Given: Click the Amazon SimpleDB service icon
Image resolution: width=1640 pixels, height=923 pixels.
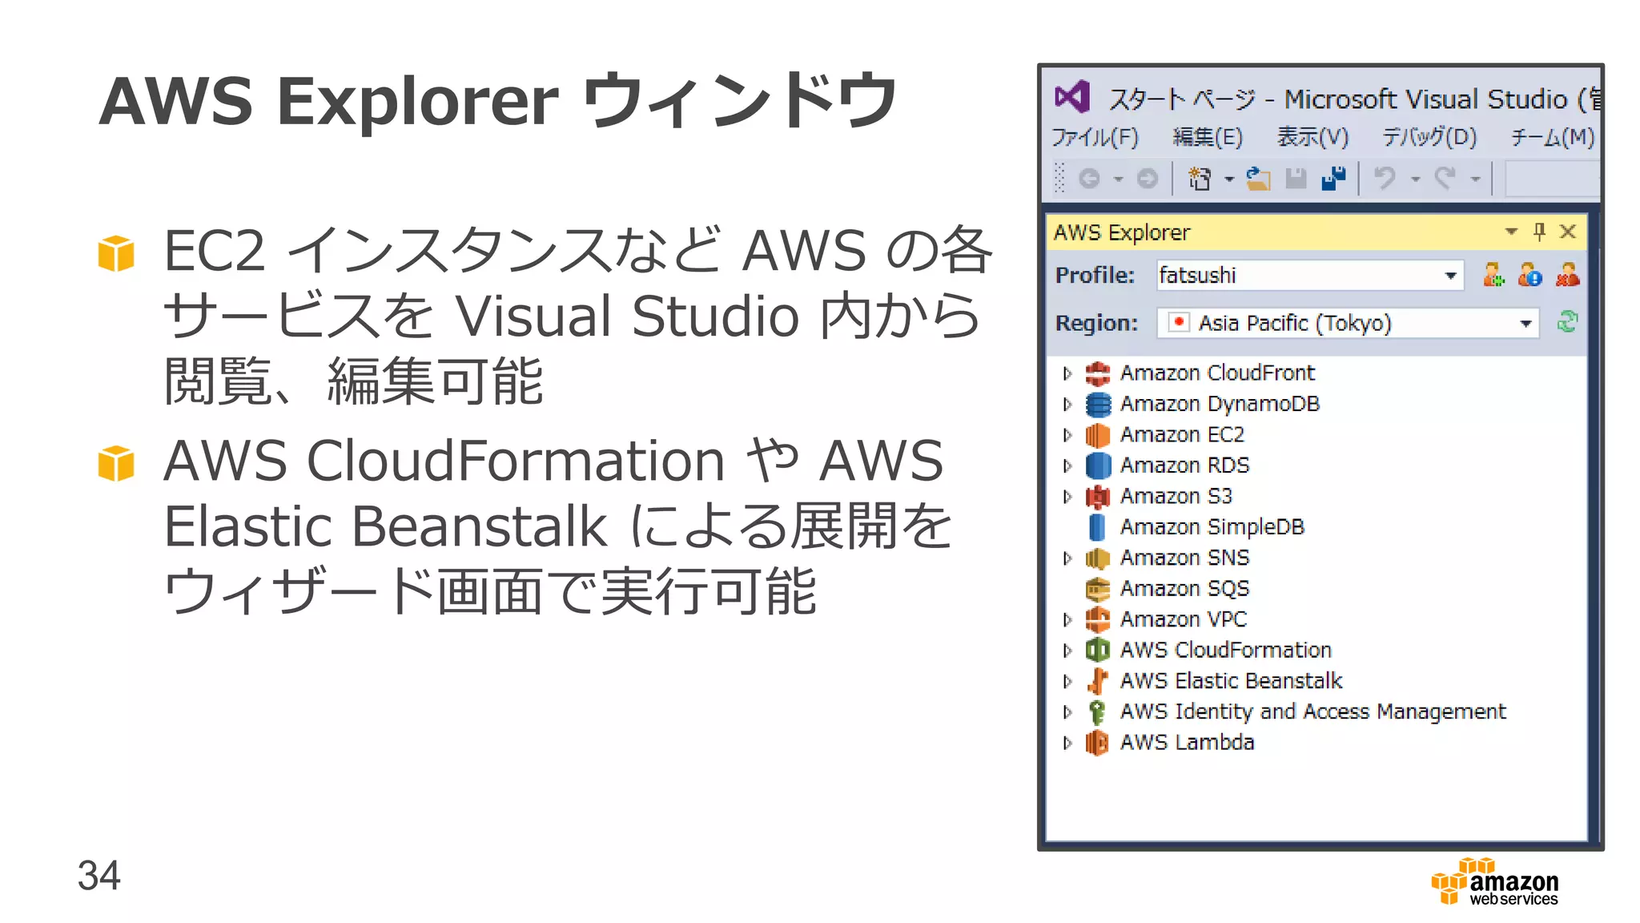Looking at the screenshot, I should tap(1098, 527).
